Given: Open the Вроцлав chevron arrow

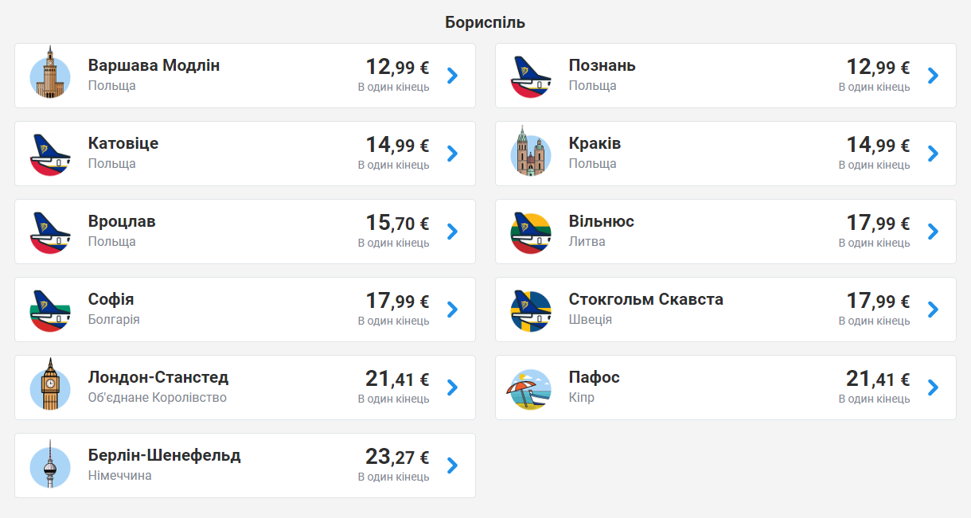Looking at the screenshot, I should [x=453, y=232].
